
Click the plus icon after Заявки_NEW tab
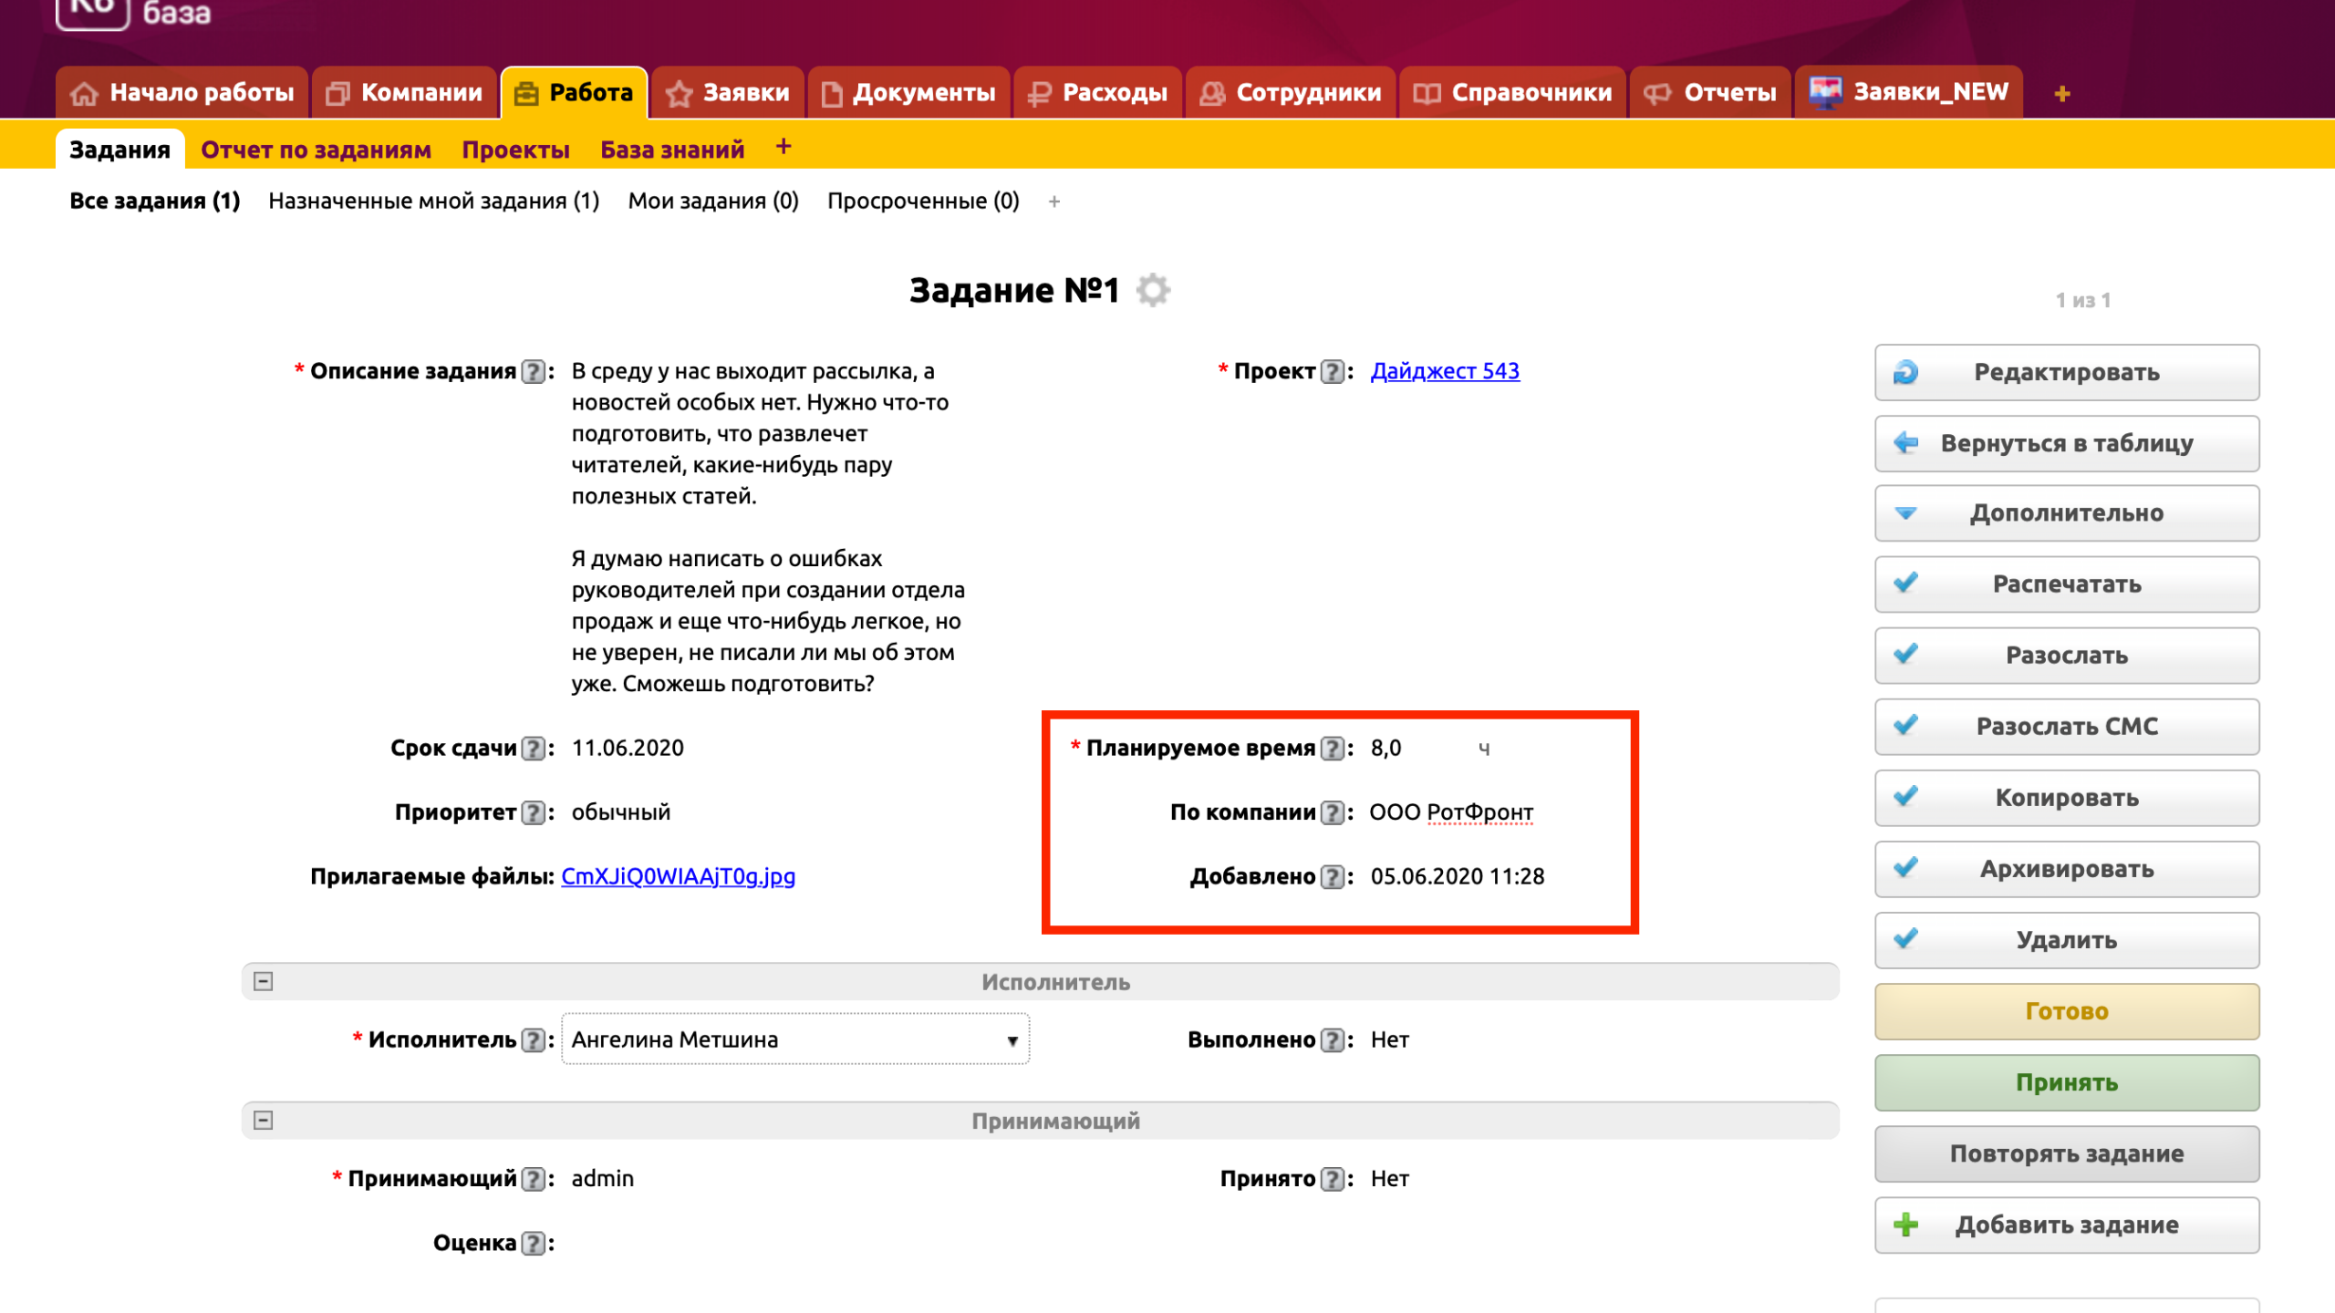[2061, 94]
